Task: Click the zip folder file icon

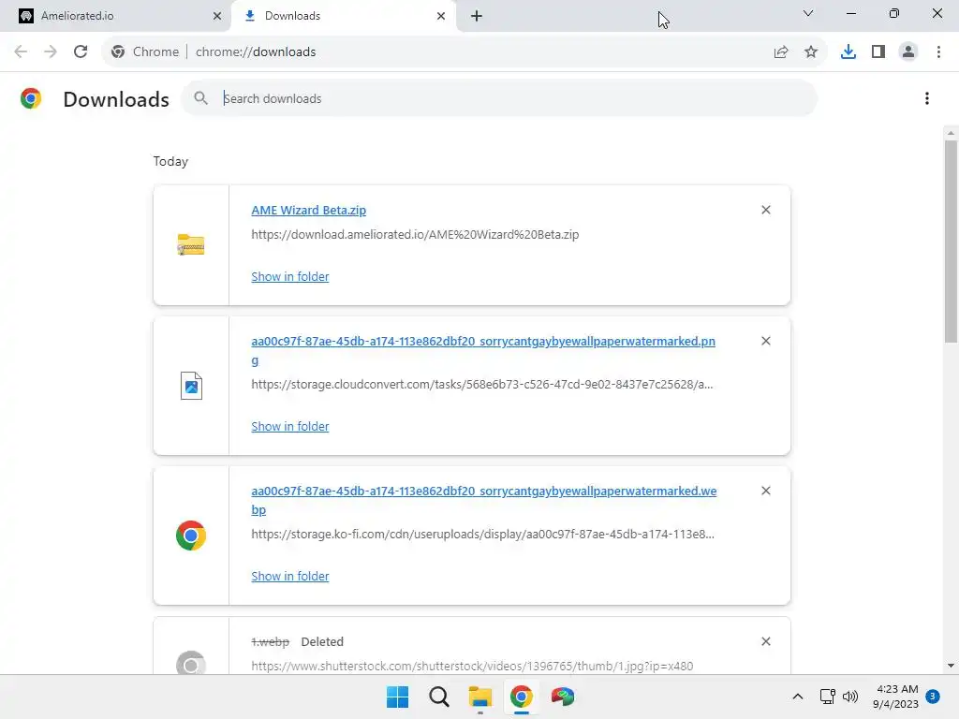Action: (191, 244)
